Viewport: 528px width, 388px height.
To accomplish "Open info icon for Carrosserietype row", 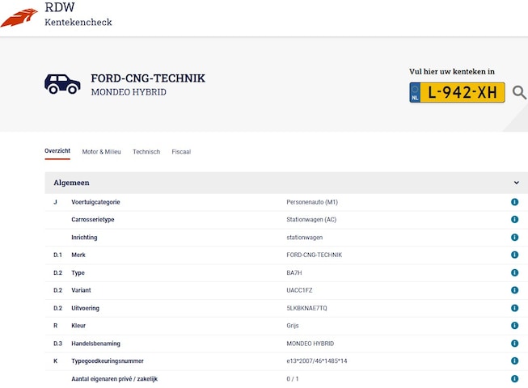I will [514, 219].
